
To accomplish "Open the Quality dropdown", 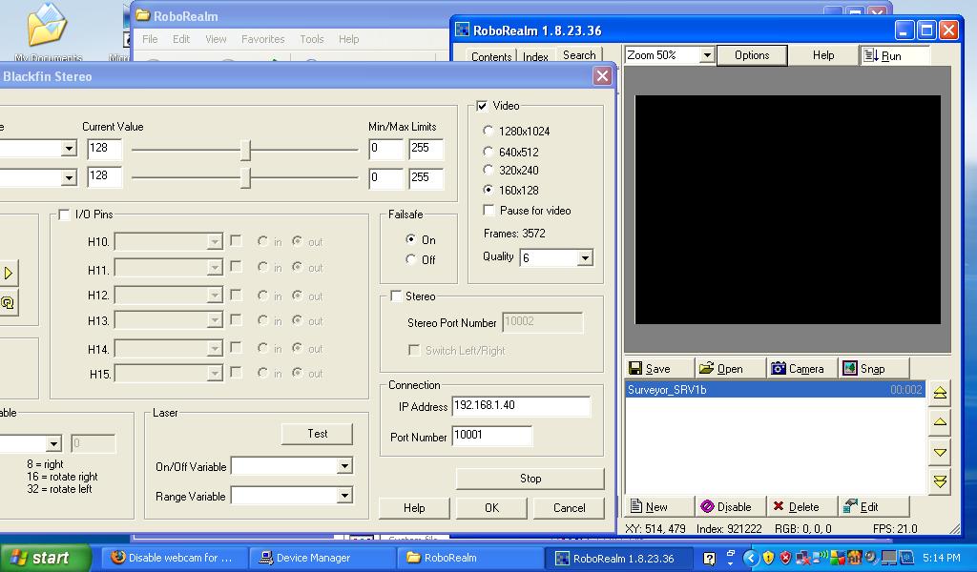I will tap(584, 257).
